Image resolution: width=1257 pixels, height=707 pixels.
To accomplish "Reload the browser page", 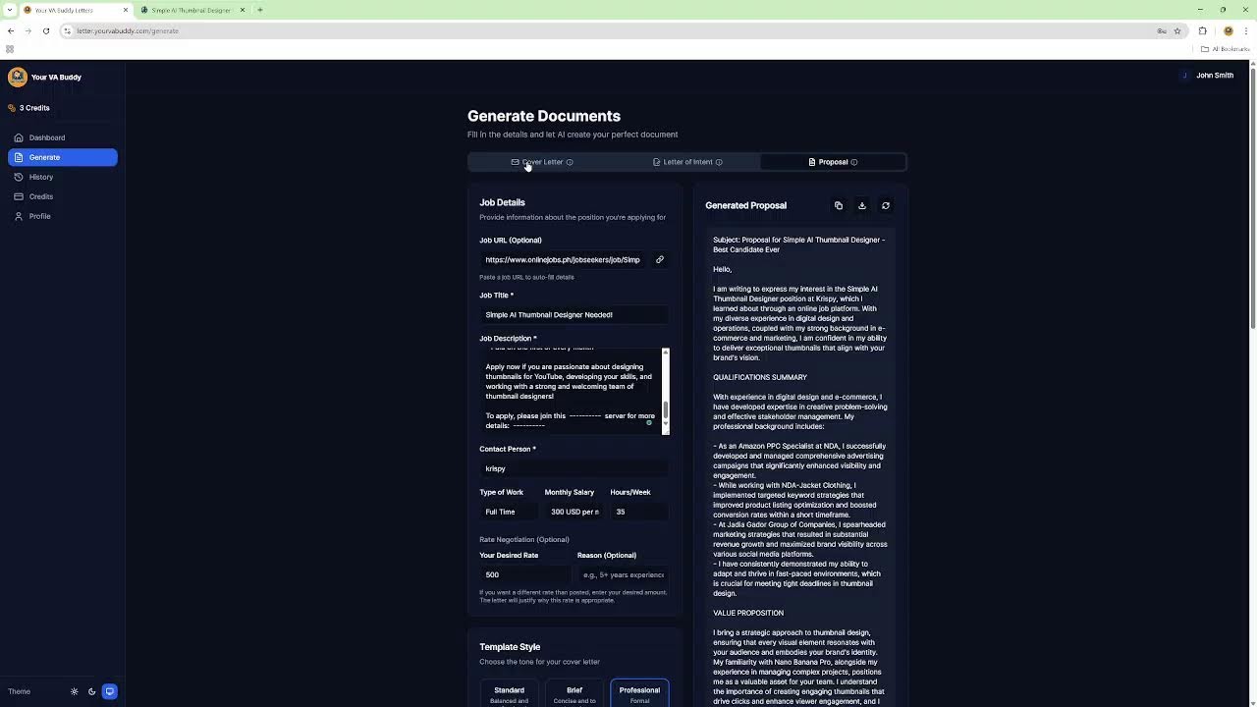I will coord(46,30).
